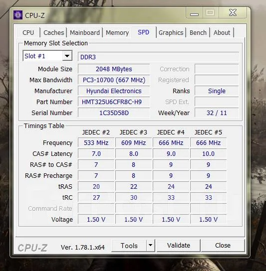Click the empty SPD Ext. field
Image resolution: width=266 pixels, height=271 pixels.
click(217, 102)
